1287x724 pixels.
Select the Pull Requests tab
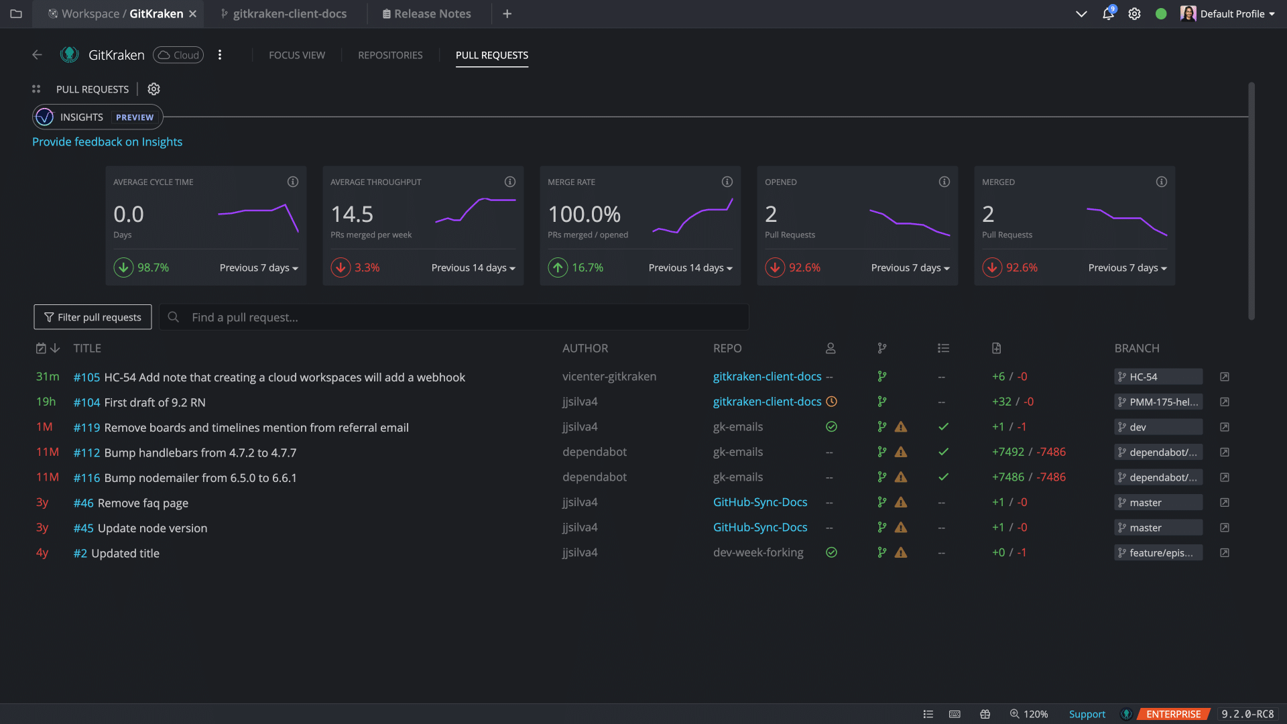click(492, 55)
